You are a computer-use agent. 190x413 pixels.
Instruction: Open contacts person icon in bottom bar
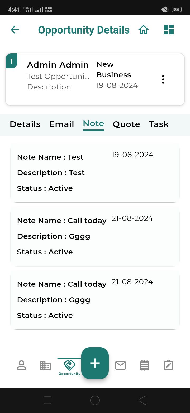point(21,365)
